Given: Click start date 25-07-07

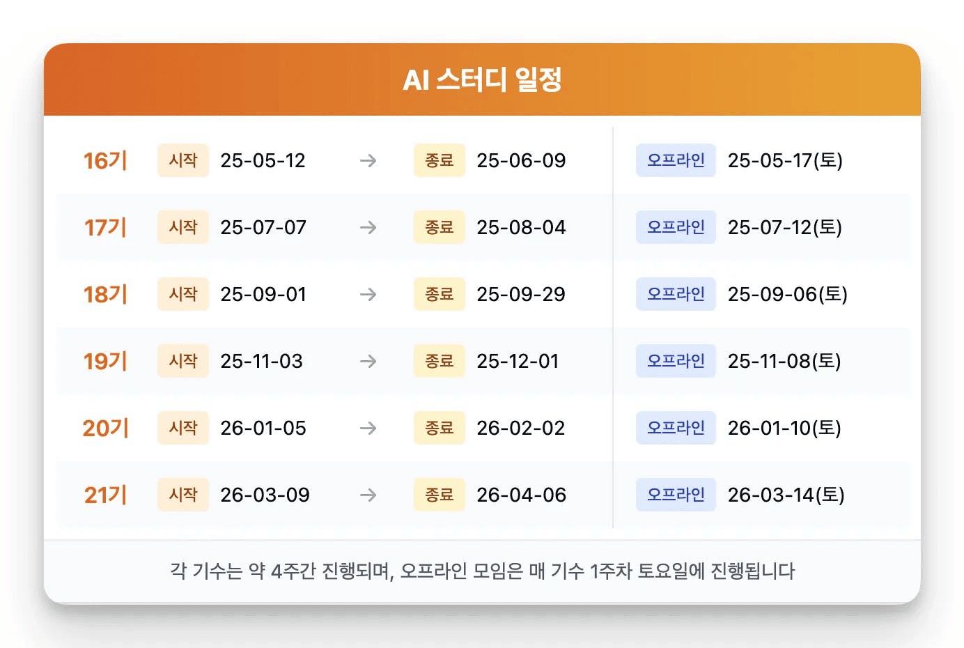Looking at the screenshot, I should [263, 228].
